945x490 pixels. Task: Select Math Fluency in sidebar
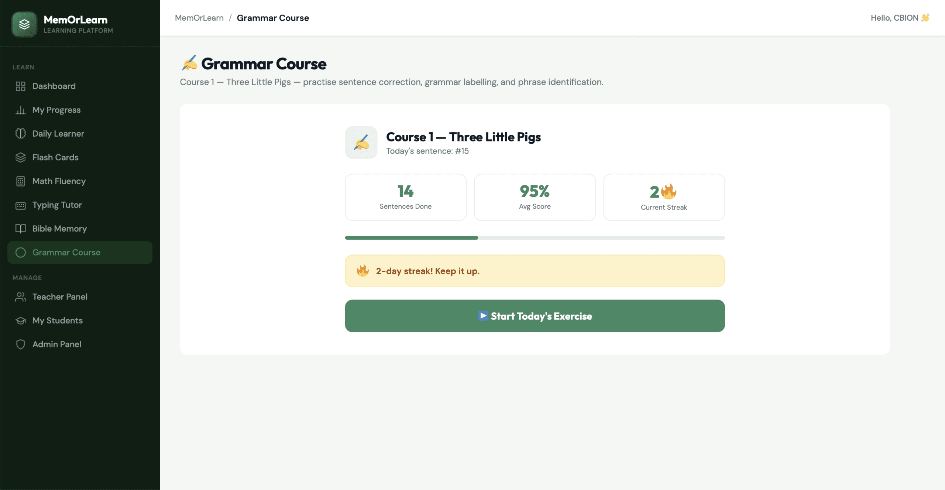click(80, 181)
